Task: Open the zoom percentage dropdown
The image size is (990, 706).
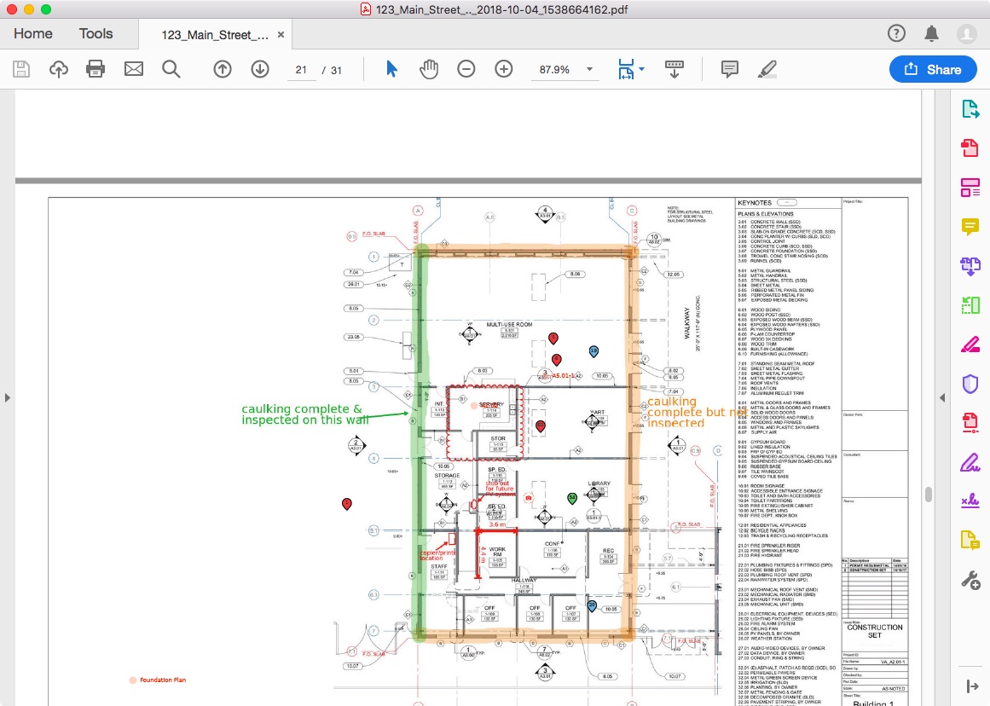Action: click(588, 69)
